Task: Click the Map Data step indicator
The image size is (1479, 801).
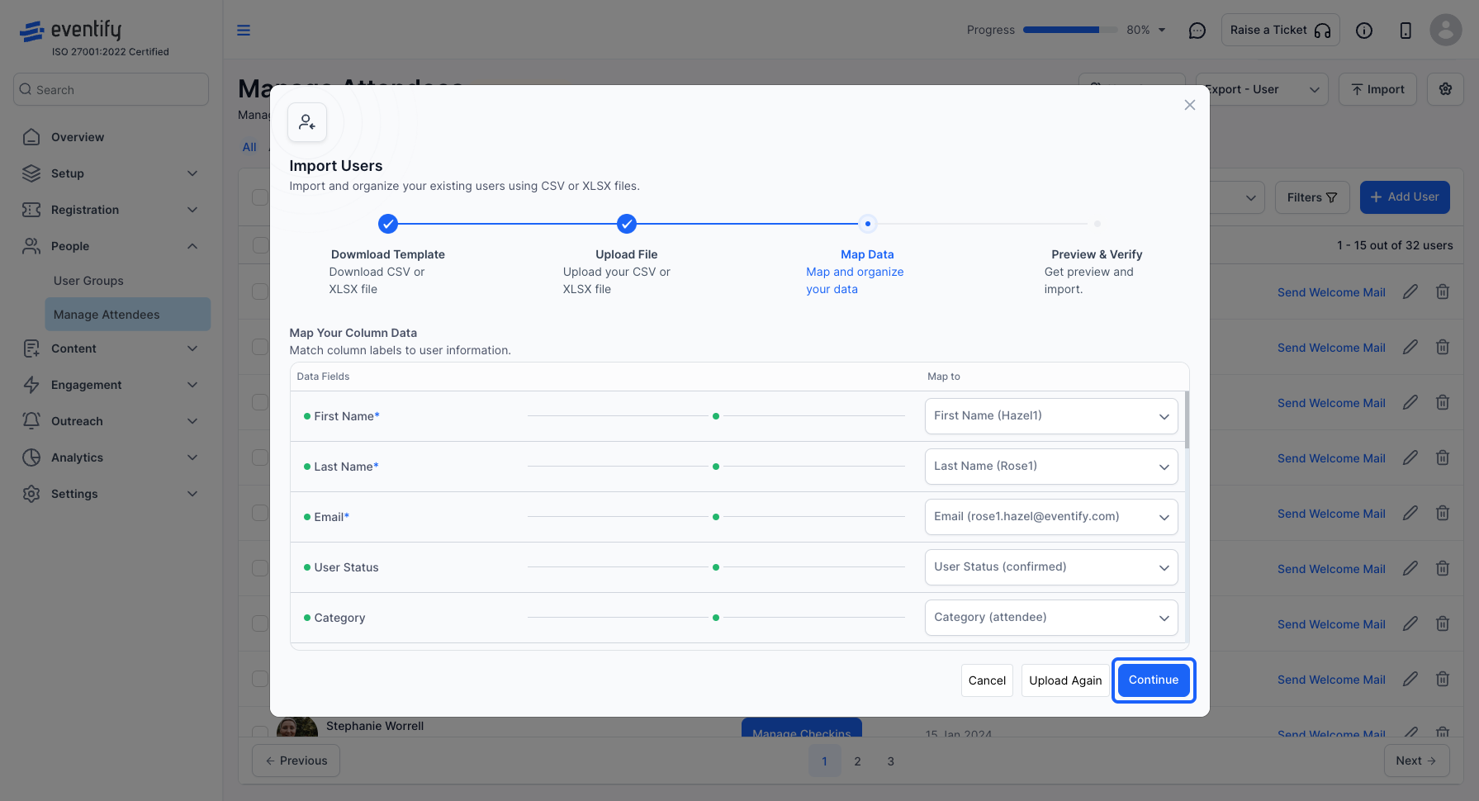Action: click(868, 224)
